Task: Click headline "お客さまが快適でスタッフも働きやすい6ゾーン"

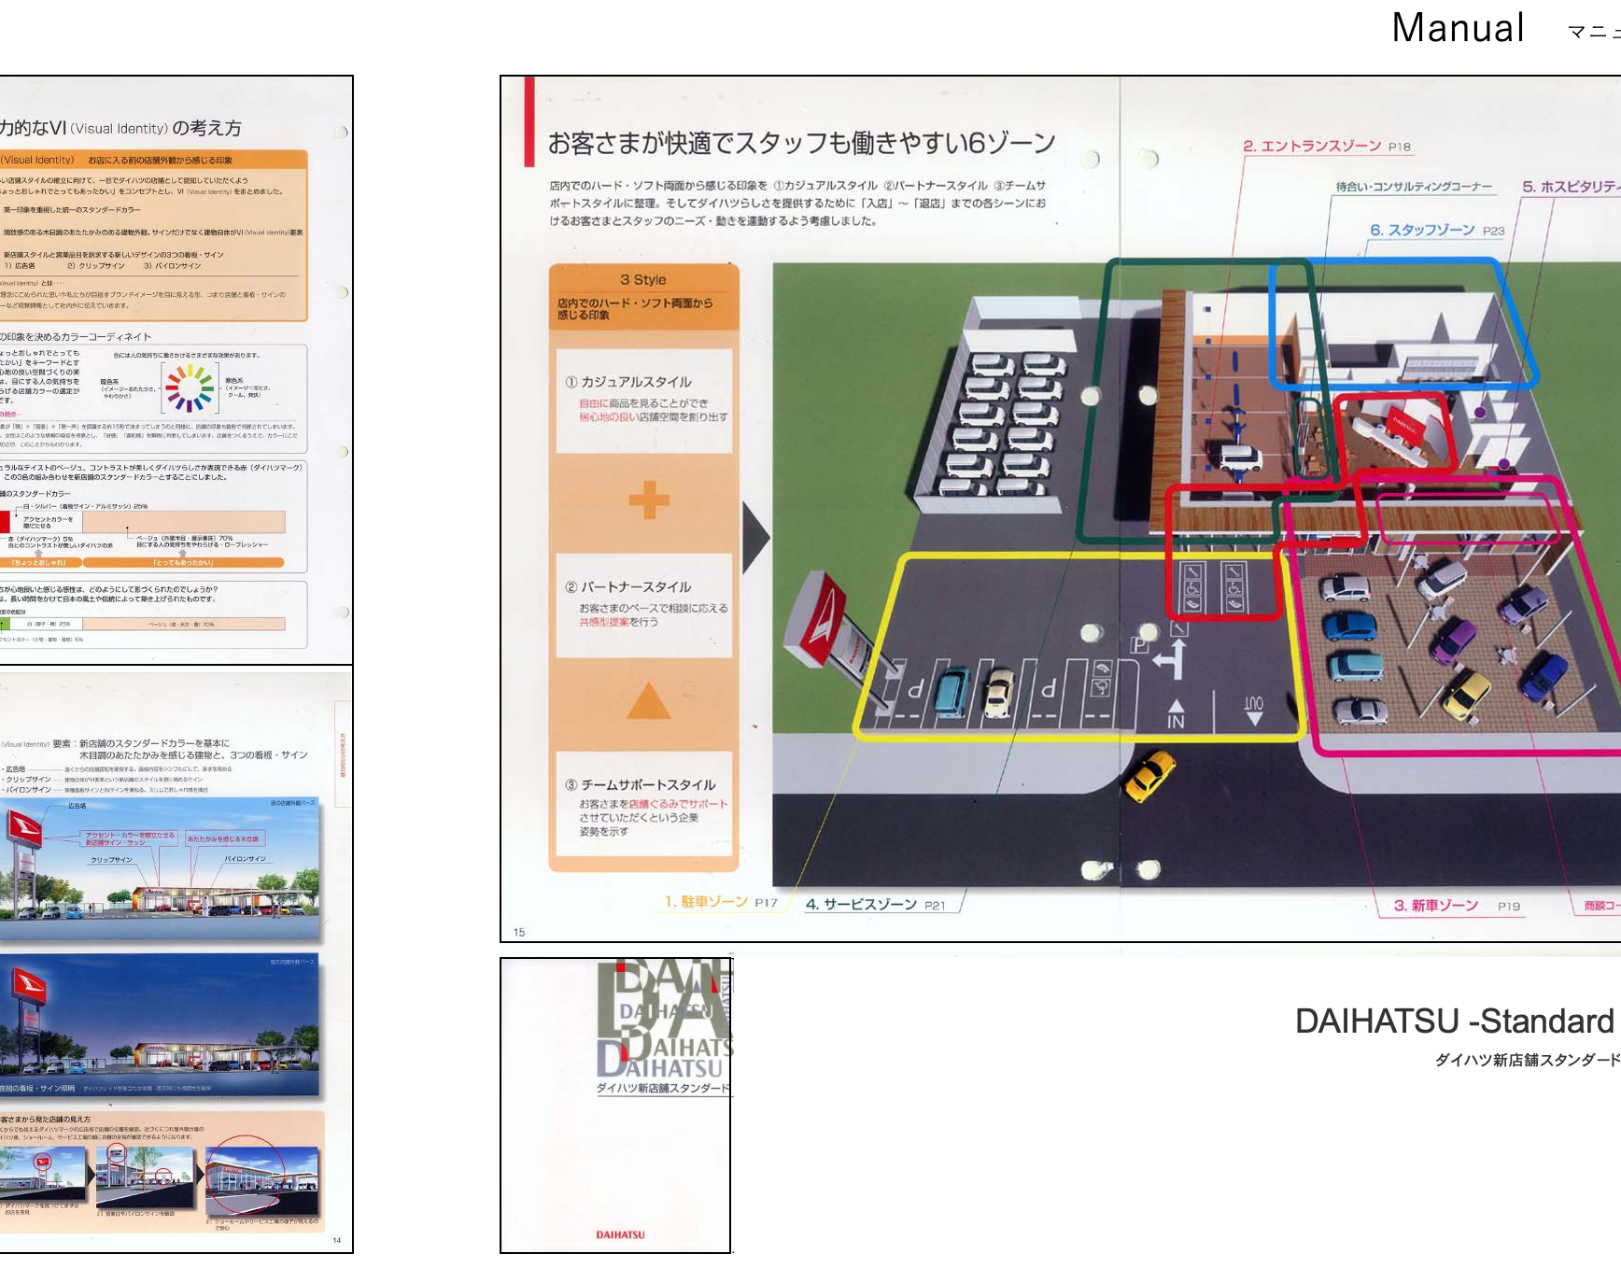Action: (801, 143)
